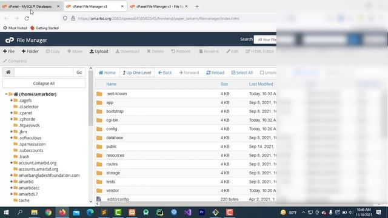
Task: Expand the .cpanel tree folder
Action: coord(12,113)
